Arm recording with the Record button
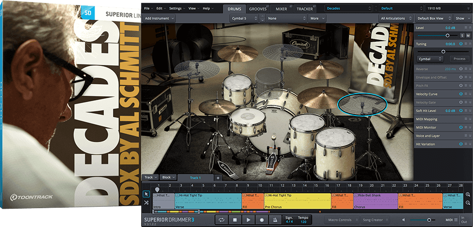The image size is (473, 227). click(262, 220)
